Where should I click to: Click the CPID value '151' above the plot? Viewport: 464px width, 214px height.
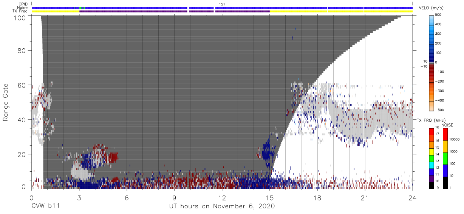222,4
